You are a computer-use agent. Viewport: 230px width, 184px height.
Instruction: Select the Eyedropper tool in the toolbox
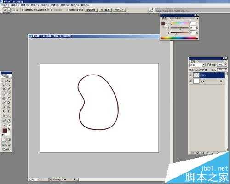pos(9,120)
